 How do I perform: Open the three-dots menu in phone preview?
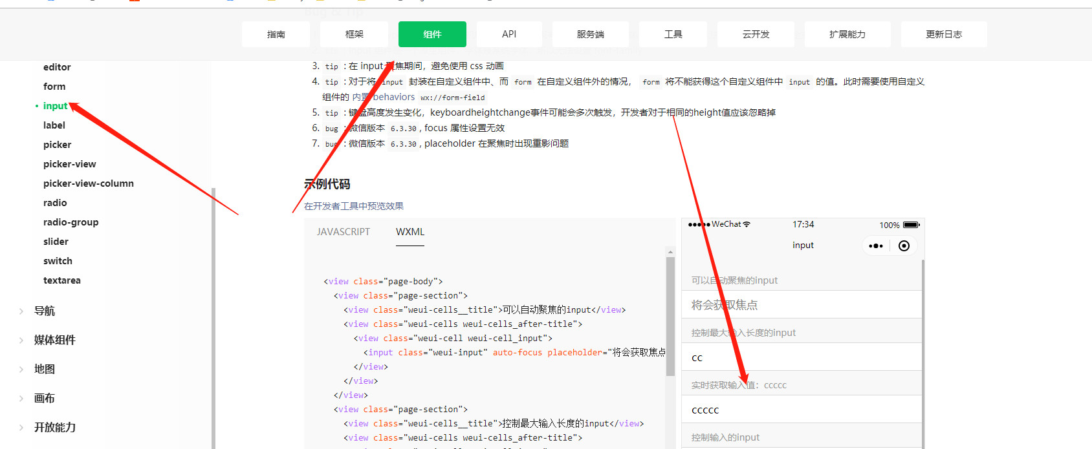(x=876, y=245)
